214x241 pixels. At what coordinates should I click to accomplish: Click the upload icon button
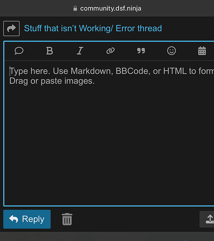[207, 219]
